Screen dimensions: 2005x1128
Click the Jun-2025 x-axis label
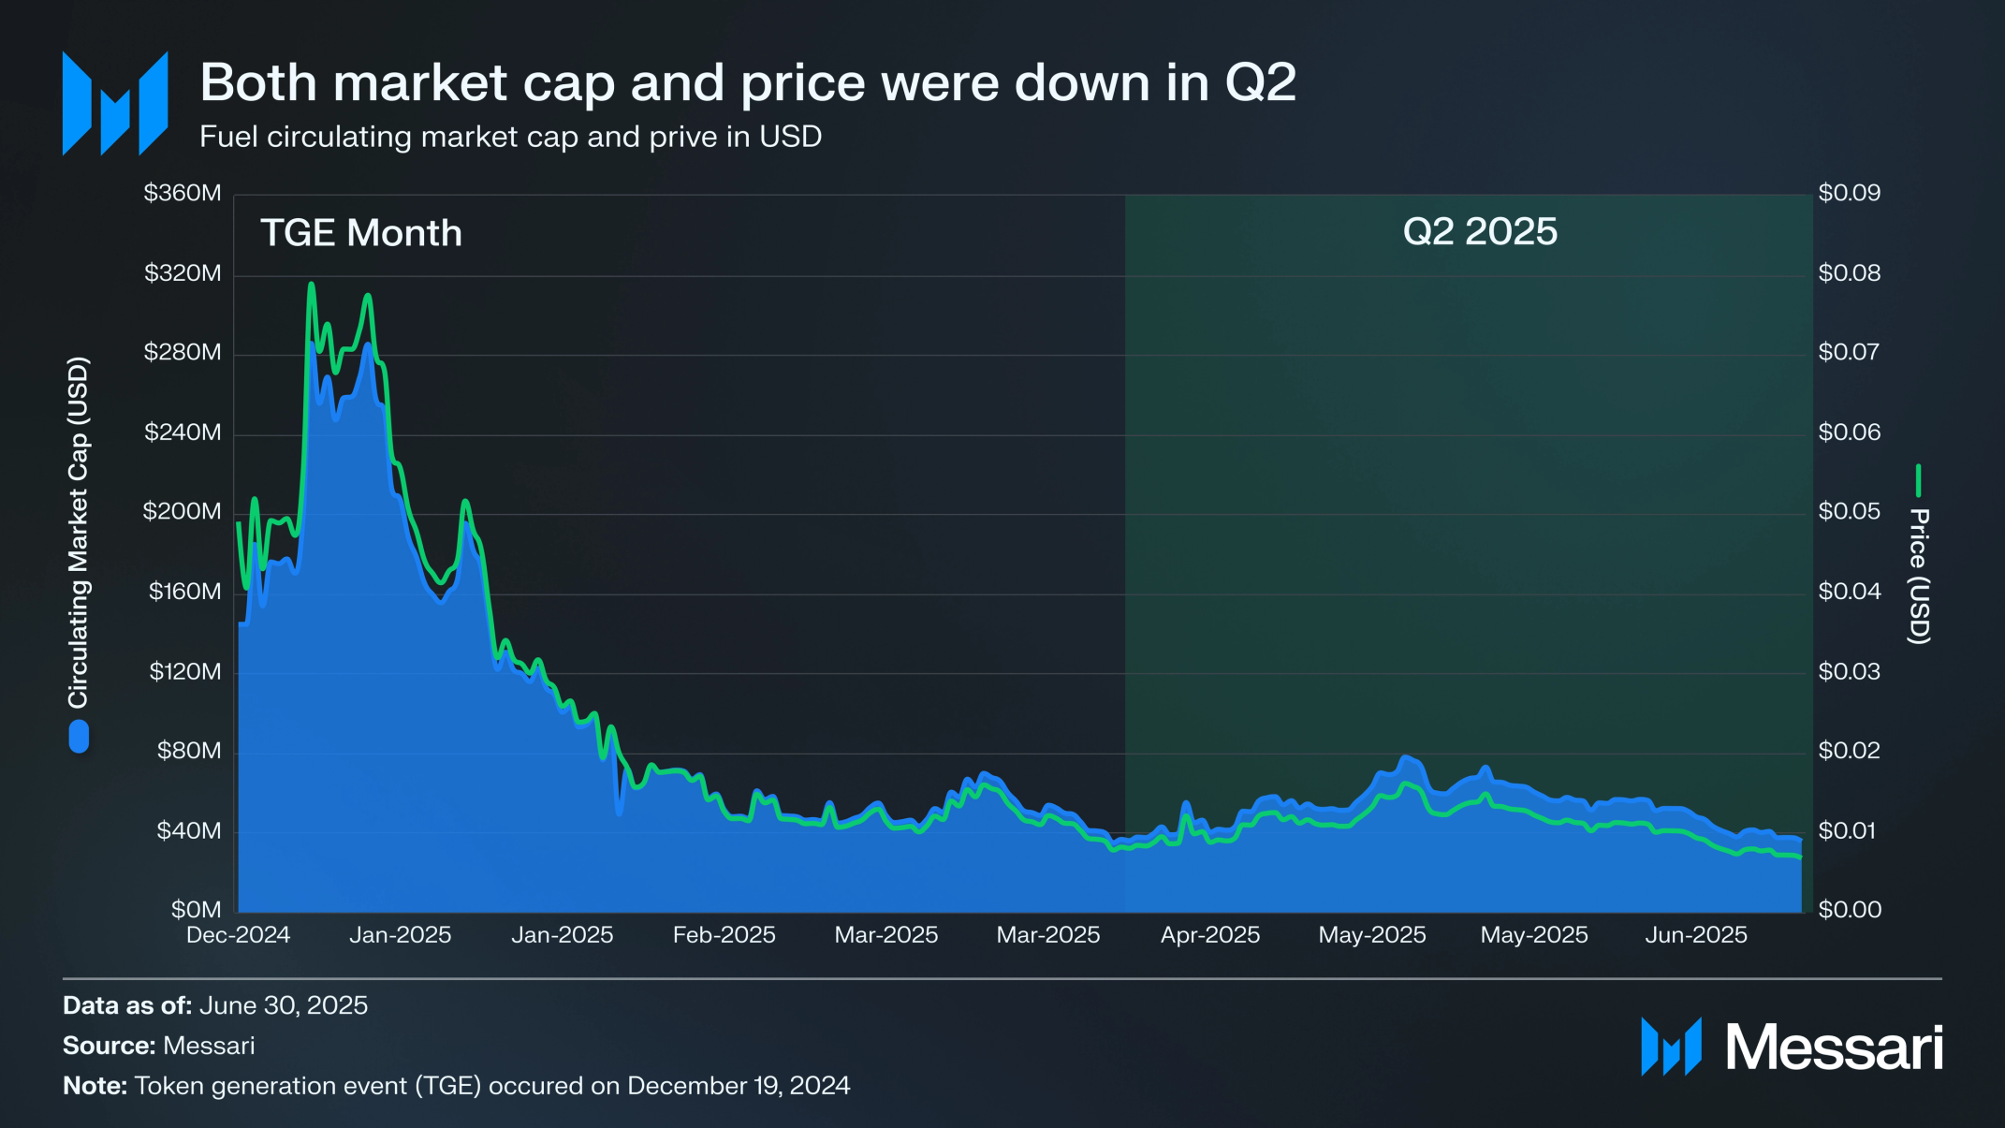(x=1696, y=934)
